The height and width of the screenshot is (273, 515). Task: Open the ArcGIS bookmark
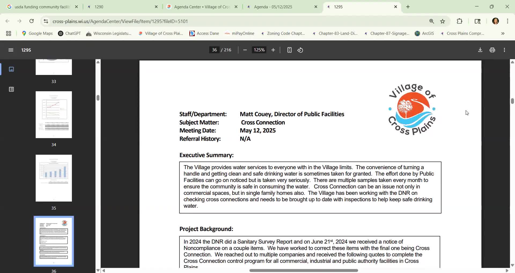pyautogui.click(x=424, y=33)
